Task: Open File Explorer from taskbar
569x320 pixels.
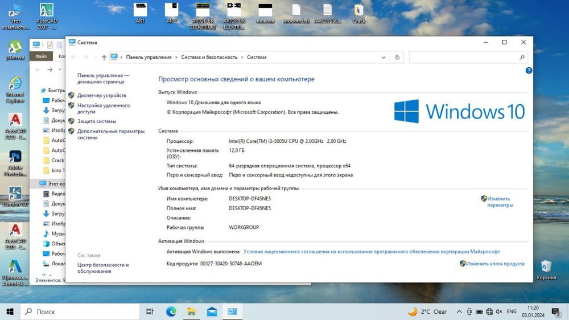Action: (x=191, y=311)
